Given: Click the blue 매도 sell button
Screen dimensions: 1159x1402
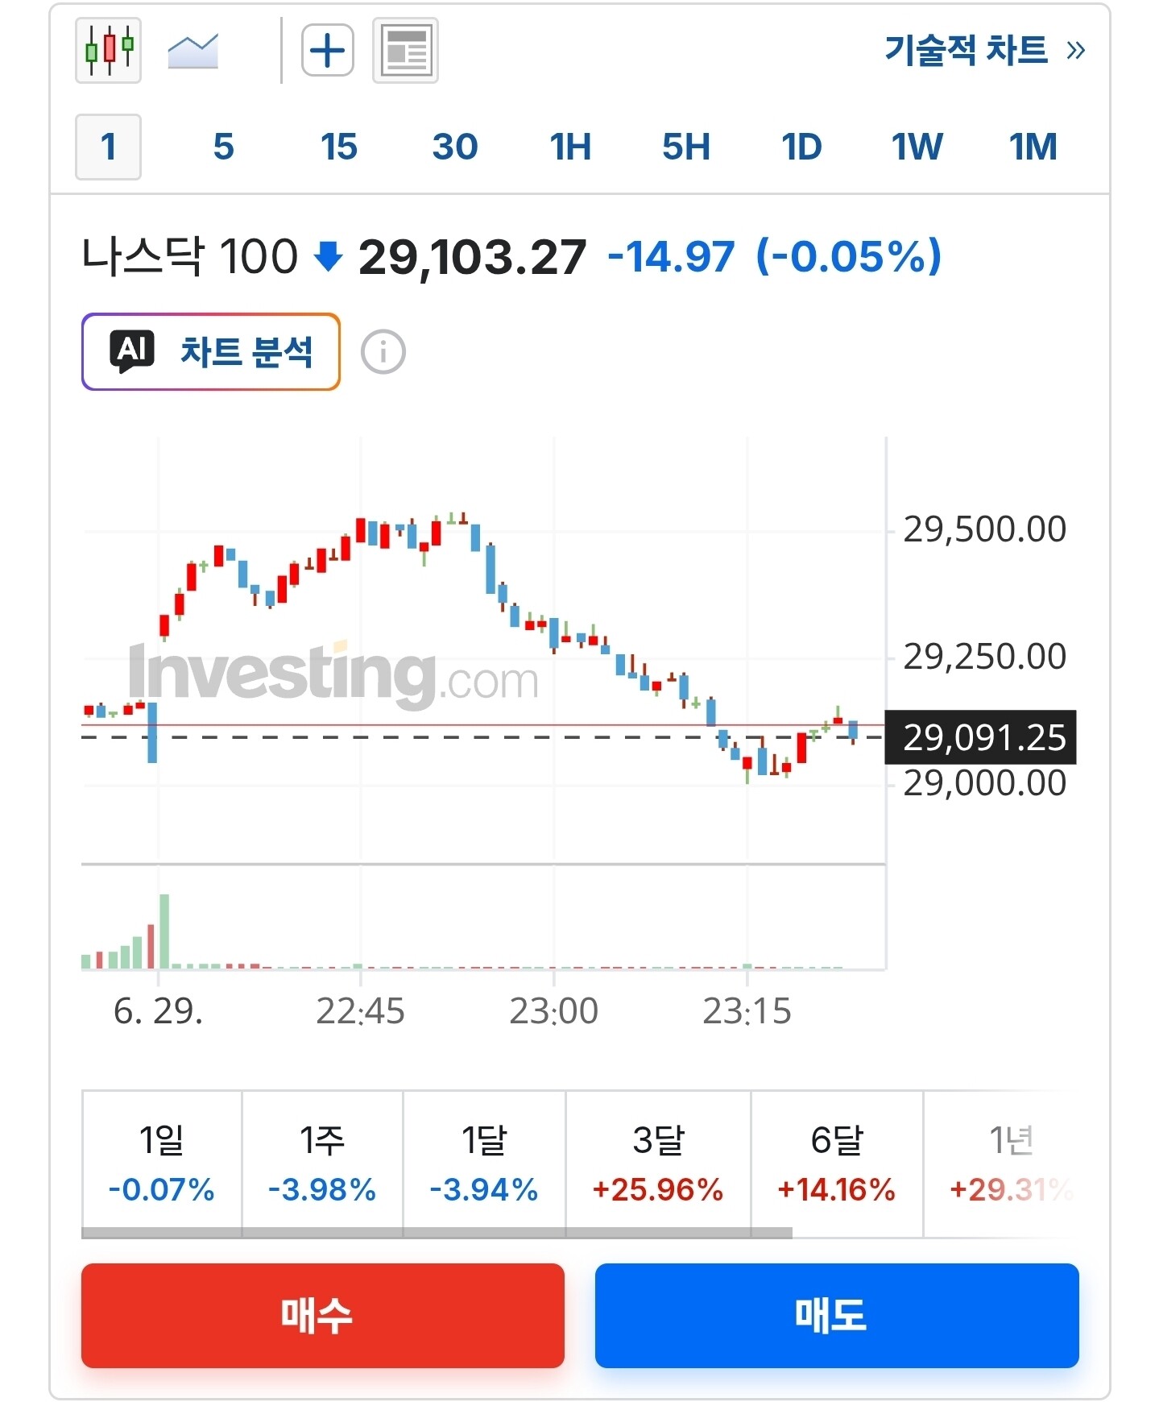Looking at the screenshot, I should pyautogui.click(x=837, y=1315).
